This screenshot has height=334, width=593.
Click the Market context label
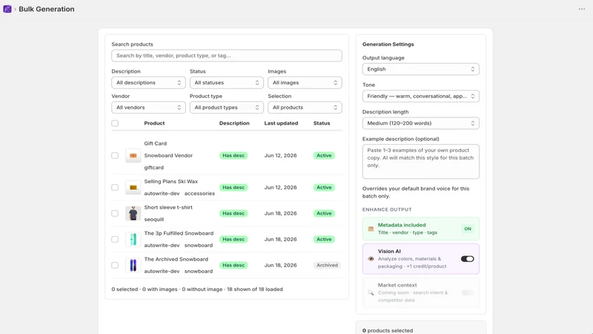click(397, 285)
